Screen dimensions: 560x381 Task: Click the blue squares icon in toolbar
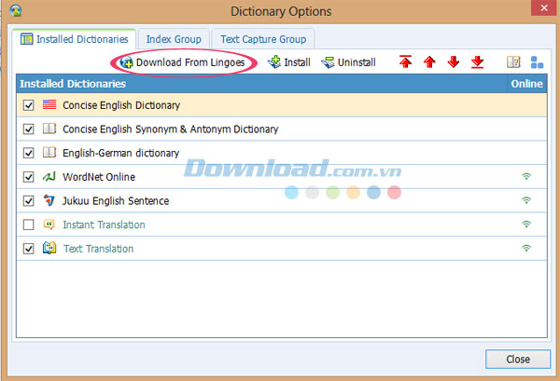537,62
